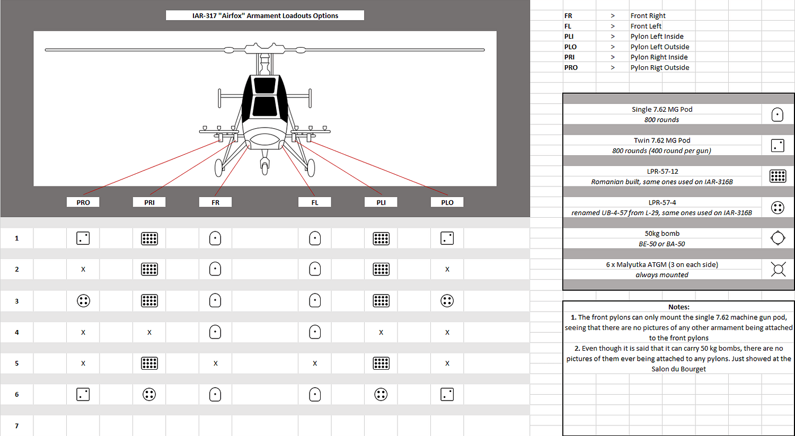Viewport: 795px width, 436px height.
Task: Select the X cell in row 2 PLO
Action: click(447, 270)
